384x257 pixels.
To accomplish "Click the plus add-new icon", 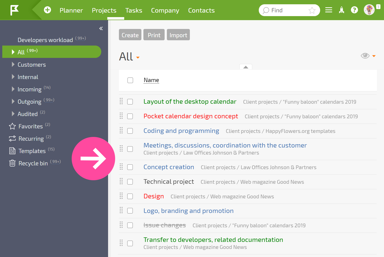I will (x=47, y=10).
